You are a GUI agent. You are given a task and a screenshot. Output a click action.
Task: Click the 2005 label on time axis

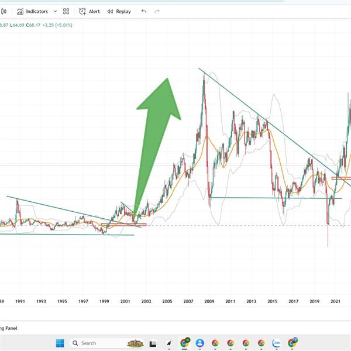coord(167,301)
